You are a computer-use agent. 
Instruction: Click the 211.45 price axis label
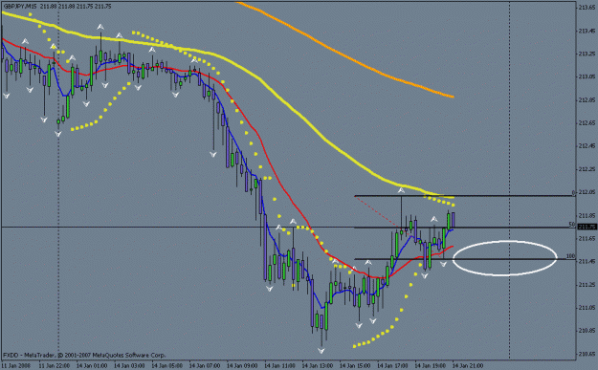click(587, 261)
